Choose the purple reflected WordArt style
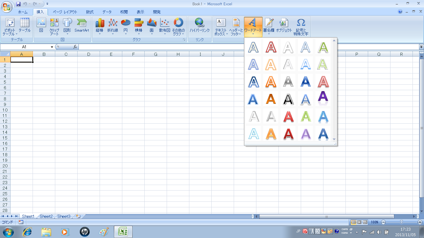The height and width of the screenshot is (238, 424). [x=323, y=99]
